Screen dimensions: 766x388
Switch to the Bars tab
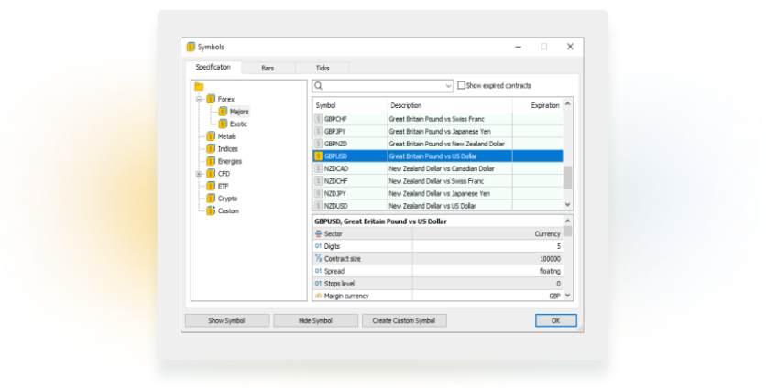(x=268, y=68)
